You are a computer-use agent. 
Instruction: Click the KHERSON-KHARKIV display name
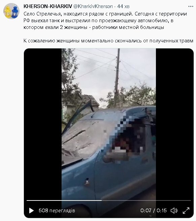point(48,6)
